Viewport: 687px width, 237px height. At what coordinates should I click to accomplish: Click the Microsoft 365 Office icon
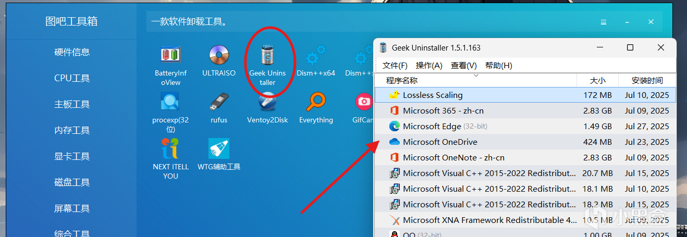click(395, 110)
